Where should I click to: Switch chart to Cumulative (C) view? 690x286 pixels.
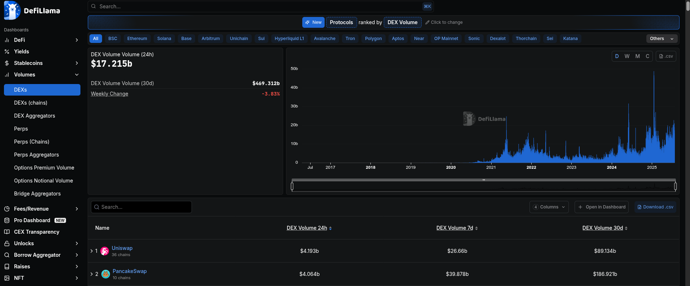647,56
